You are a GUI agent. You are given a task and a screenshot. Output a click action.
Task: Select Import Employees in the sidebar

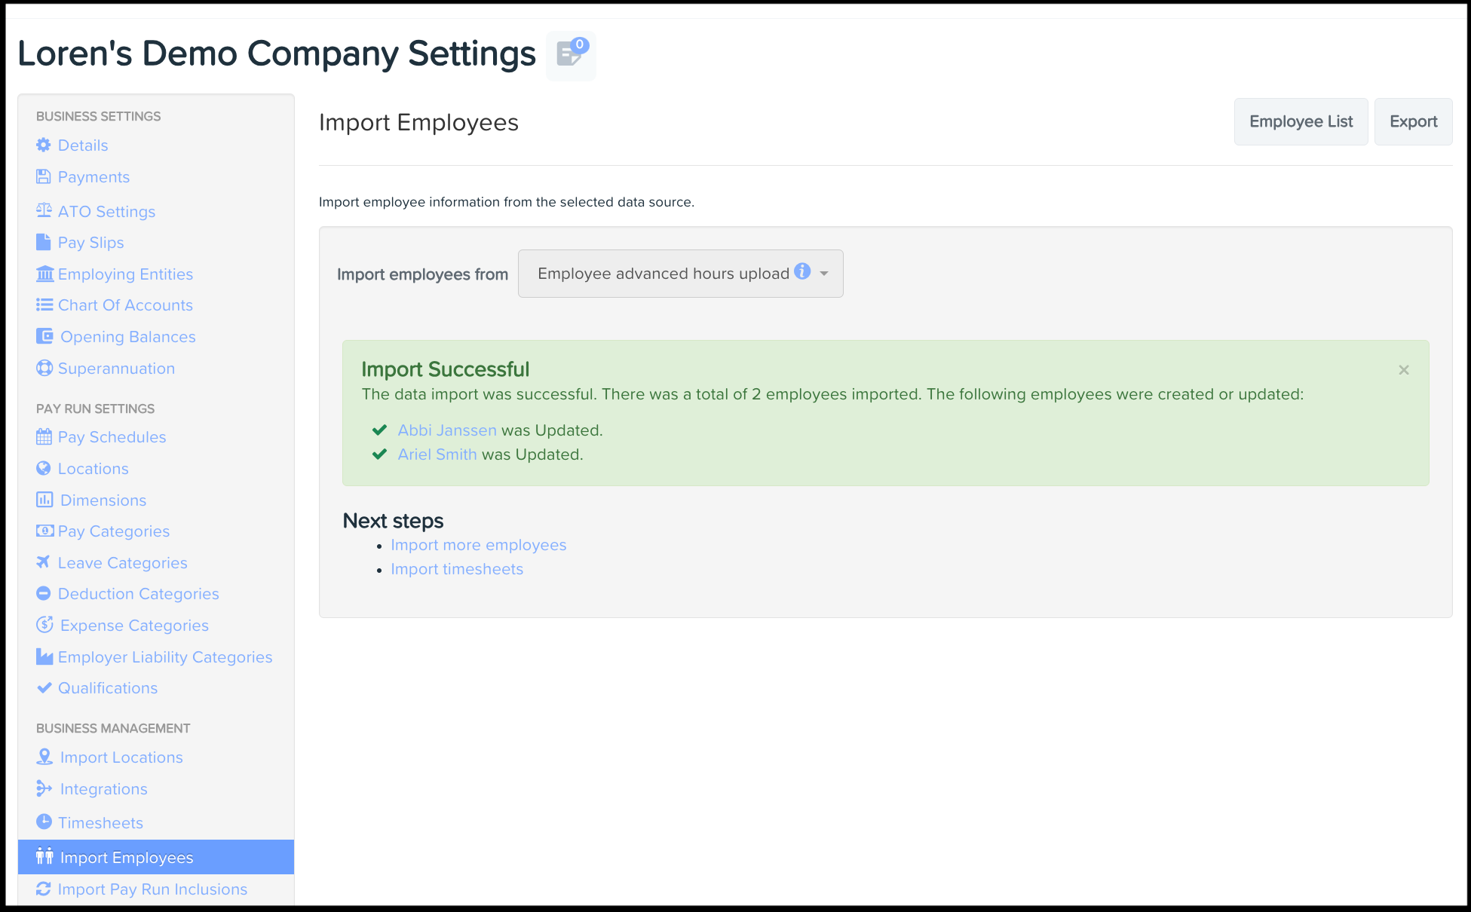127,858
